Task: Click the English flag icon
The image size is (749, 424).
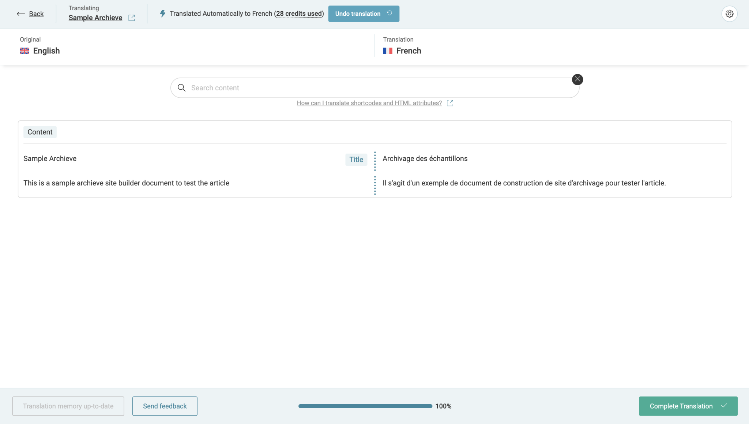Action: (x=25, y=51)
